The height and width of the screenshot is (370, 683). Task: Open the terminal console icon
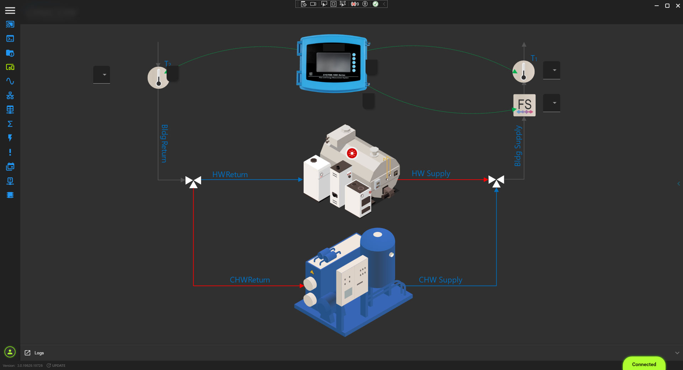pos(10,39)
